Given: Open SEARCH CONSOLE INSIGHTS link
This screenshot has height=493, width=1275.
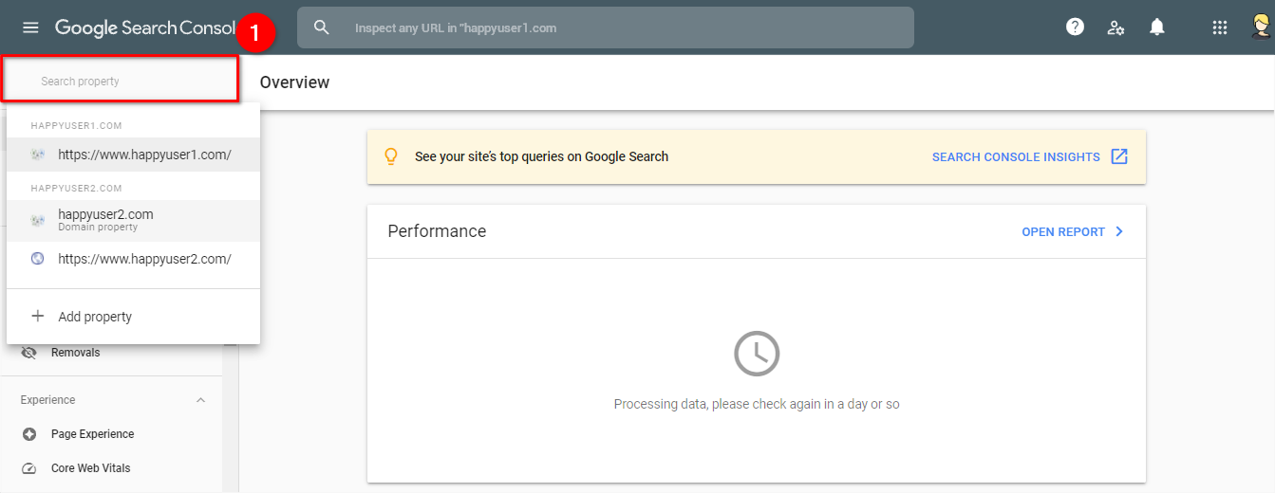Looking at the screenshot, I should pyautogui.click(x=1016, y=156).
